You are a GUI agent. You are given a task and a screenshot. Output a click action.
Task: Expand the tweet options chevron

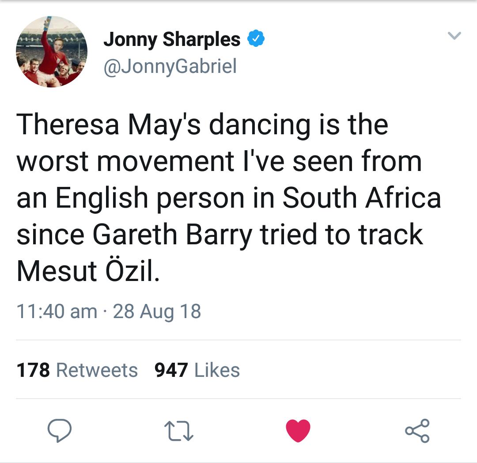pyautogui.click(x=454, y=35)
